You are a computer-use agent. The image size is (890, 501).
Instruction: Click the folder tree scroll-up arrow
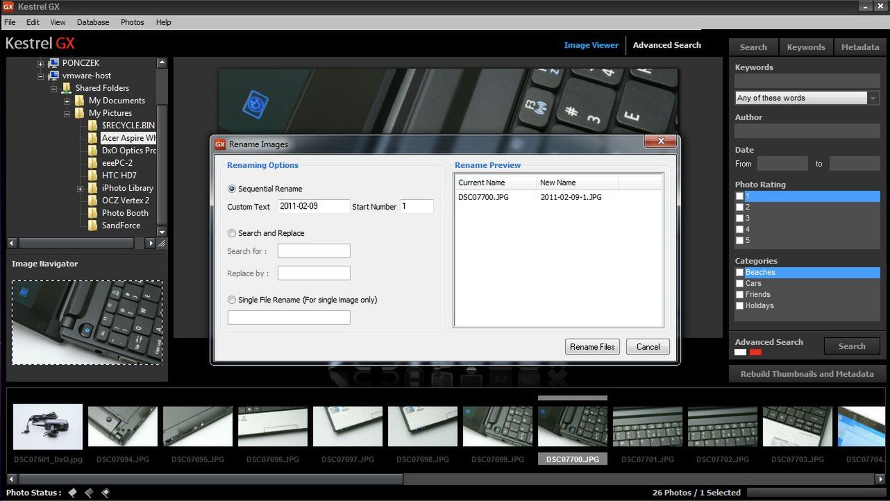pos(162,62)
